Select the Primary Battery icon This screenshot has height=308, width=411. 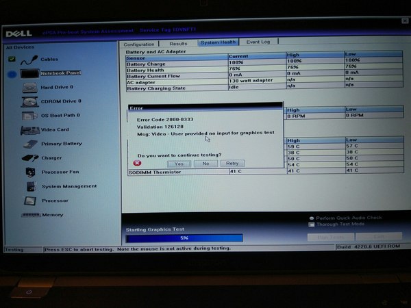(31, 144)
